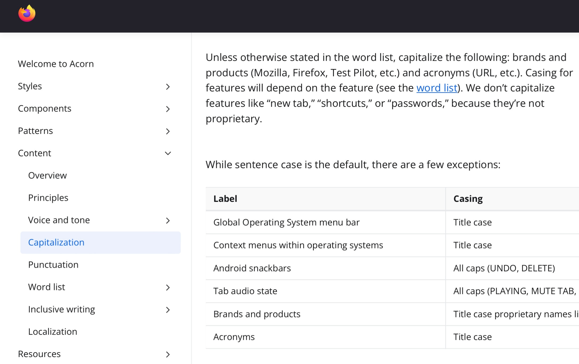Click the Title case proprietary names cell
The height and width of the screenshot is (364, 579).
point(512,314)
